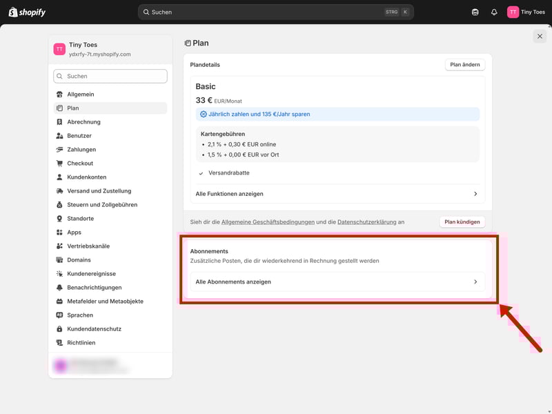
Task: Open the Allgemeine Geschäftsbedingungen link
Action: (x=268, y=222)
